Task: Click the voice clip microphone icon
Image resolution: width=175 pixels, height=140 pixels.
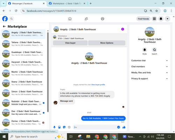Action: [x=54, y=127]
